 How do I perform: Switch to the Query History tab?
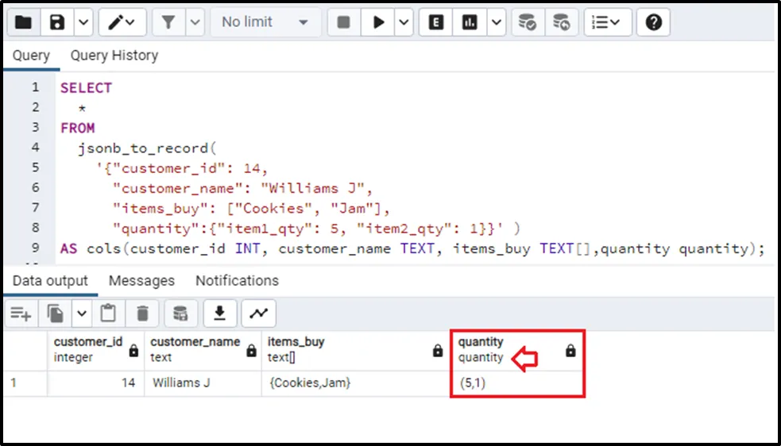[x=114, y=56]
